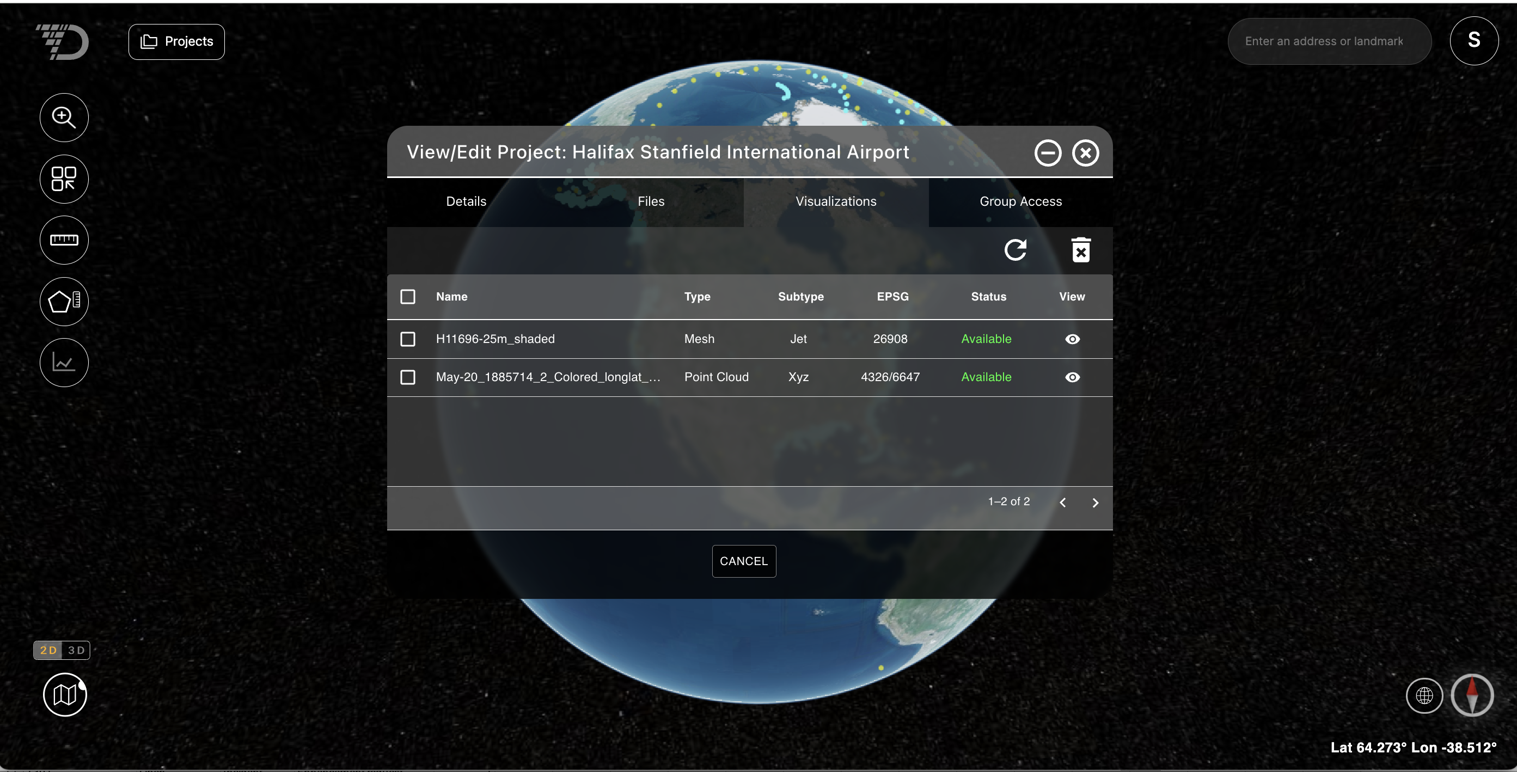Check the May-20_1885714 point cloud row checkbox

[407, 377]
